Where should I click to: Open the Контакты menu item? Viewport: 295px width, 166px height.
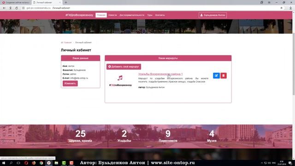[160, 15]
